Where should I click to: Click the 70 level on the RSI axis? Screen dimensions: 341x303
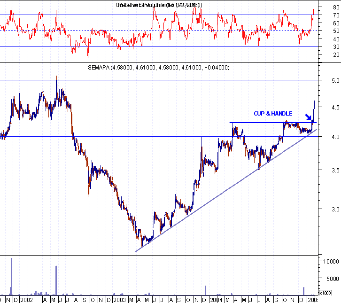click(336, 16)
